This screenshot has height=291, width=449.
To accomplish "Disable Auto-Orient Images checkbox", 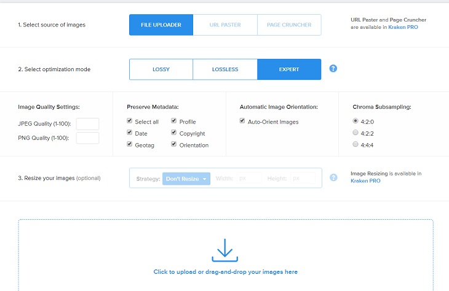I will pyautogui.click(x=242, y=122).
